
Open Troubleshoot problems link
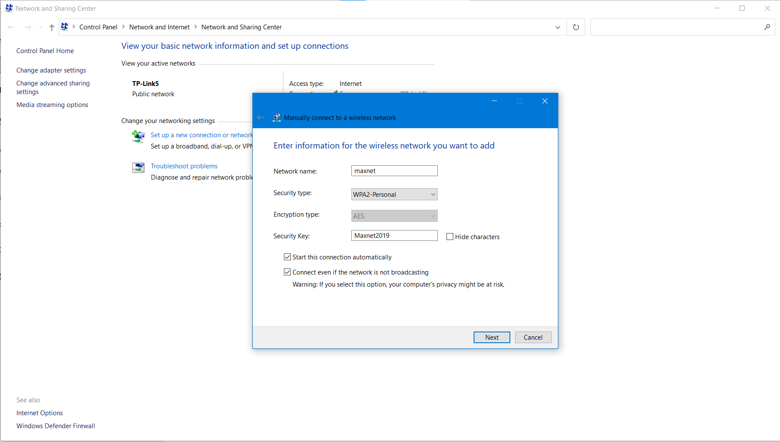tap(184, 166)
